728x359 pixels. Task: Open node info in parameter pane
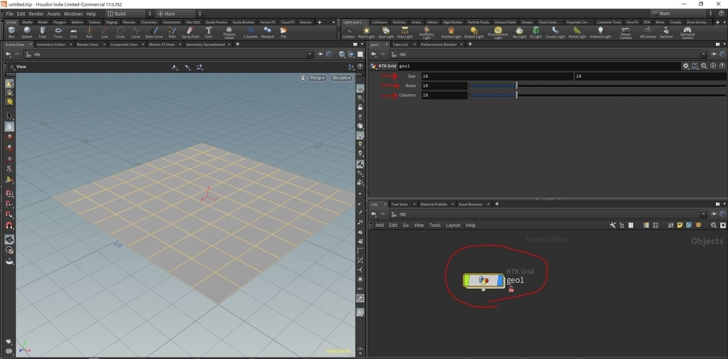[713, 66]
